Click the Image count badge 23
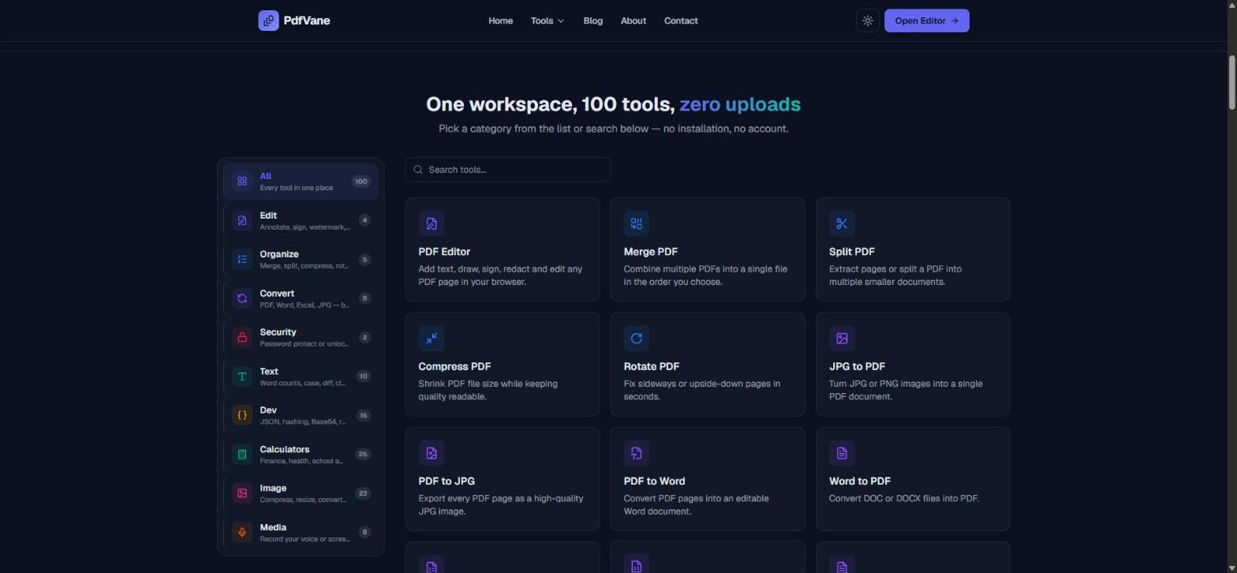 [363, 493]
